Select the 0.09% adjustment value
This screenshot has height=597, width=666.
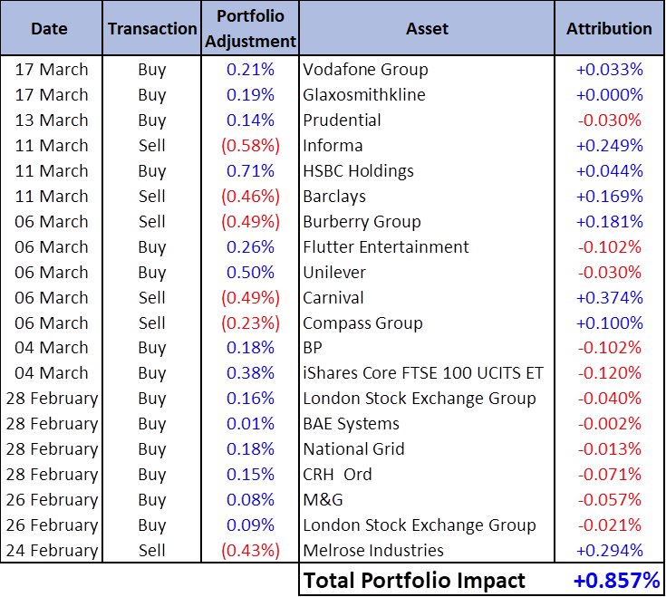[250, 525]
